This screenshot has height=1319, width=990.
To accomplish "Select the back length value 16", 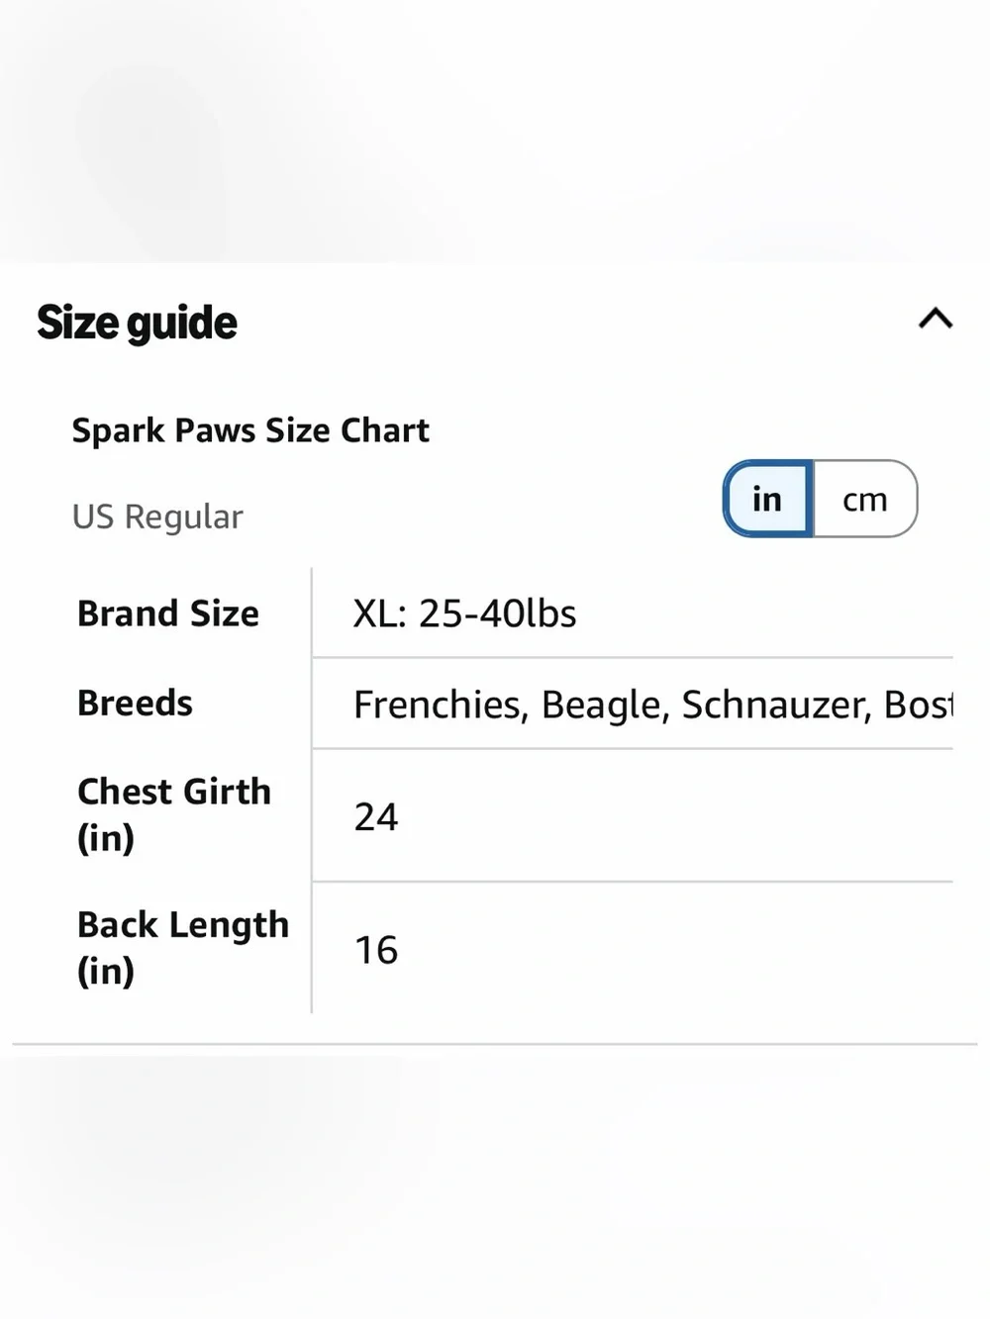I will coord(376,950).
